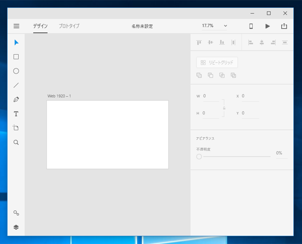This screenshot has width=302, height=244.
Task: Click the 0% opacity value field
Action: [x=282, y=153]
